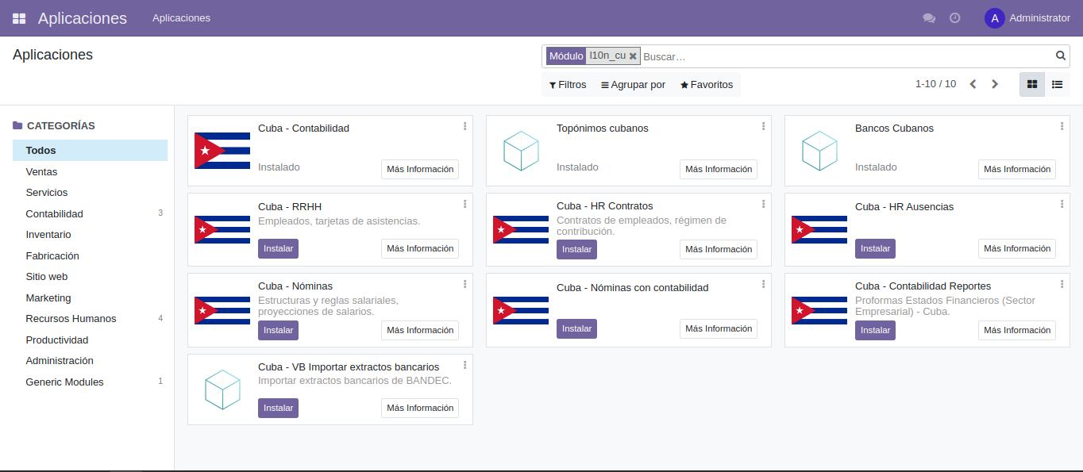Click the Administrator avatar
Image resolution: width=1083 pixels, height=472 pixels.
[994, 17]
